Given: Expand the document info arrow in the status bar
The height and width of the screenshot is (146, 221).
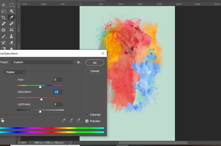Looking at the screenshot, I should coord(71,142).
